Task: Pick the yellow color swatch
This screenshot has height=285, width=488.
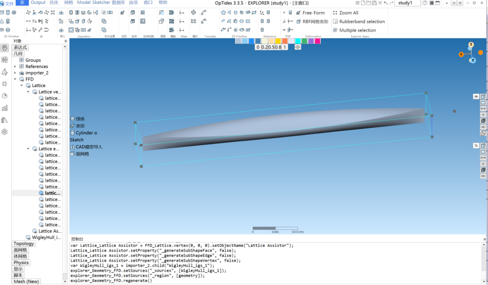Action: (x=278, y=41)
